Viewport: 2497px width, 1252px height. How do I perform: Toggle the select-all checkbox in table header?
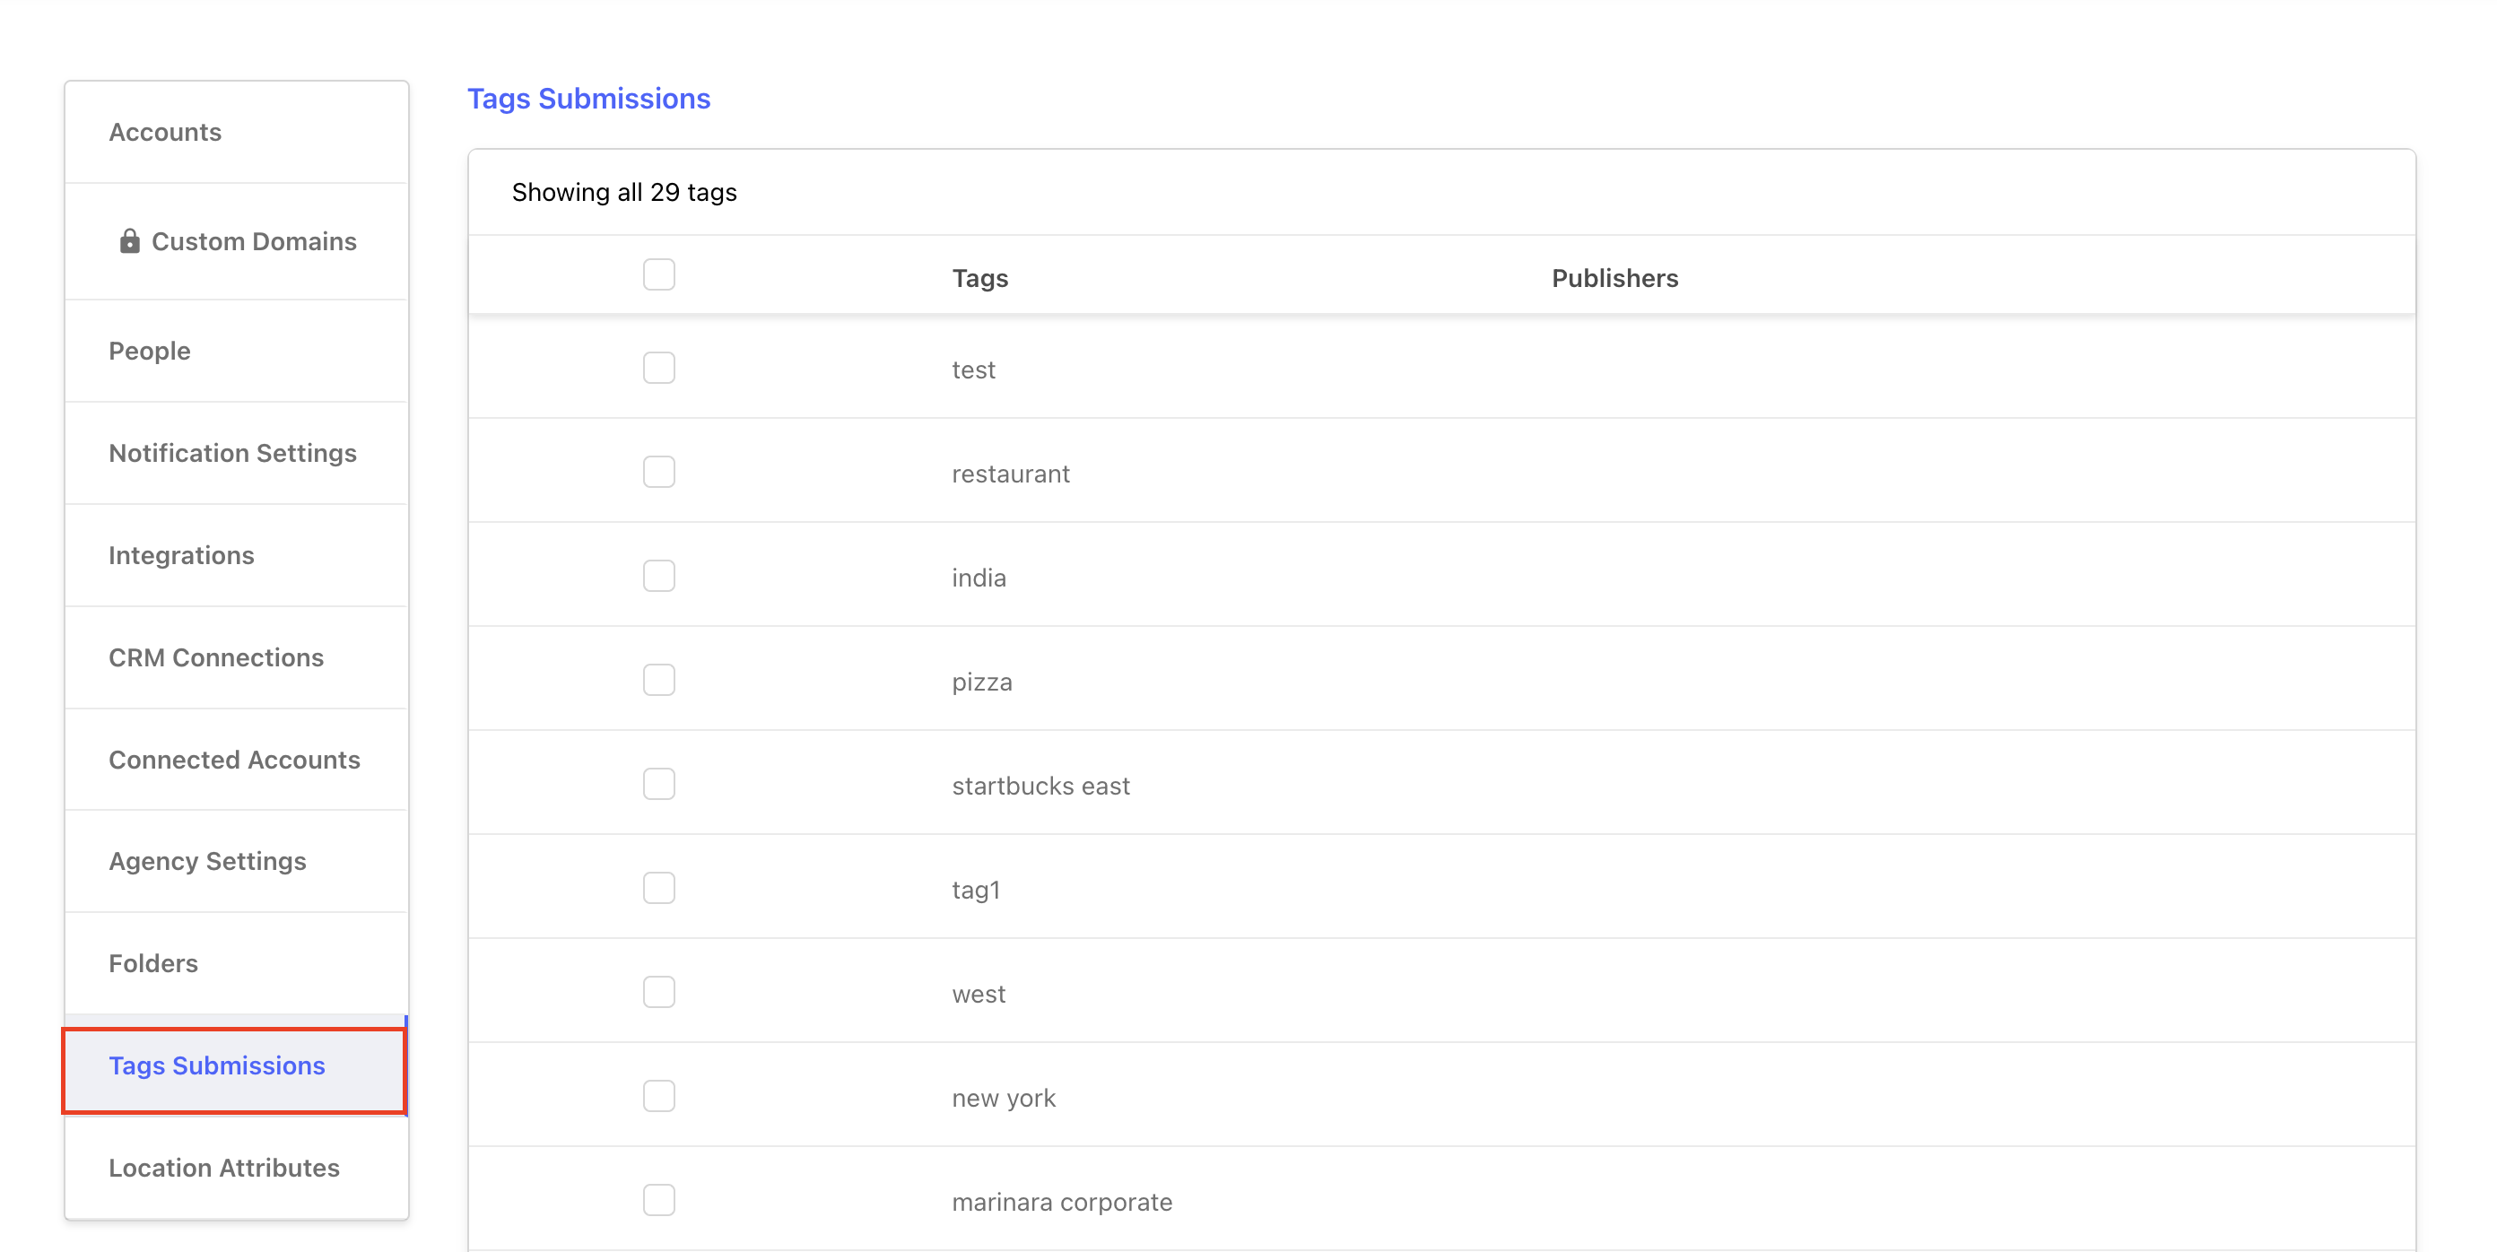(x=659, y=275)
